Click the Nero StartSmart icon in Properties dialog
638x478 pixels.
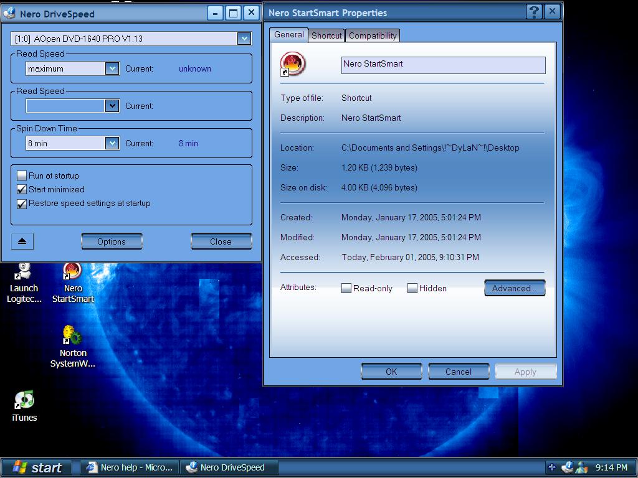[x=292, y=64]
